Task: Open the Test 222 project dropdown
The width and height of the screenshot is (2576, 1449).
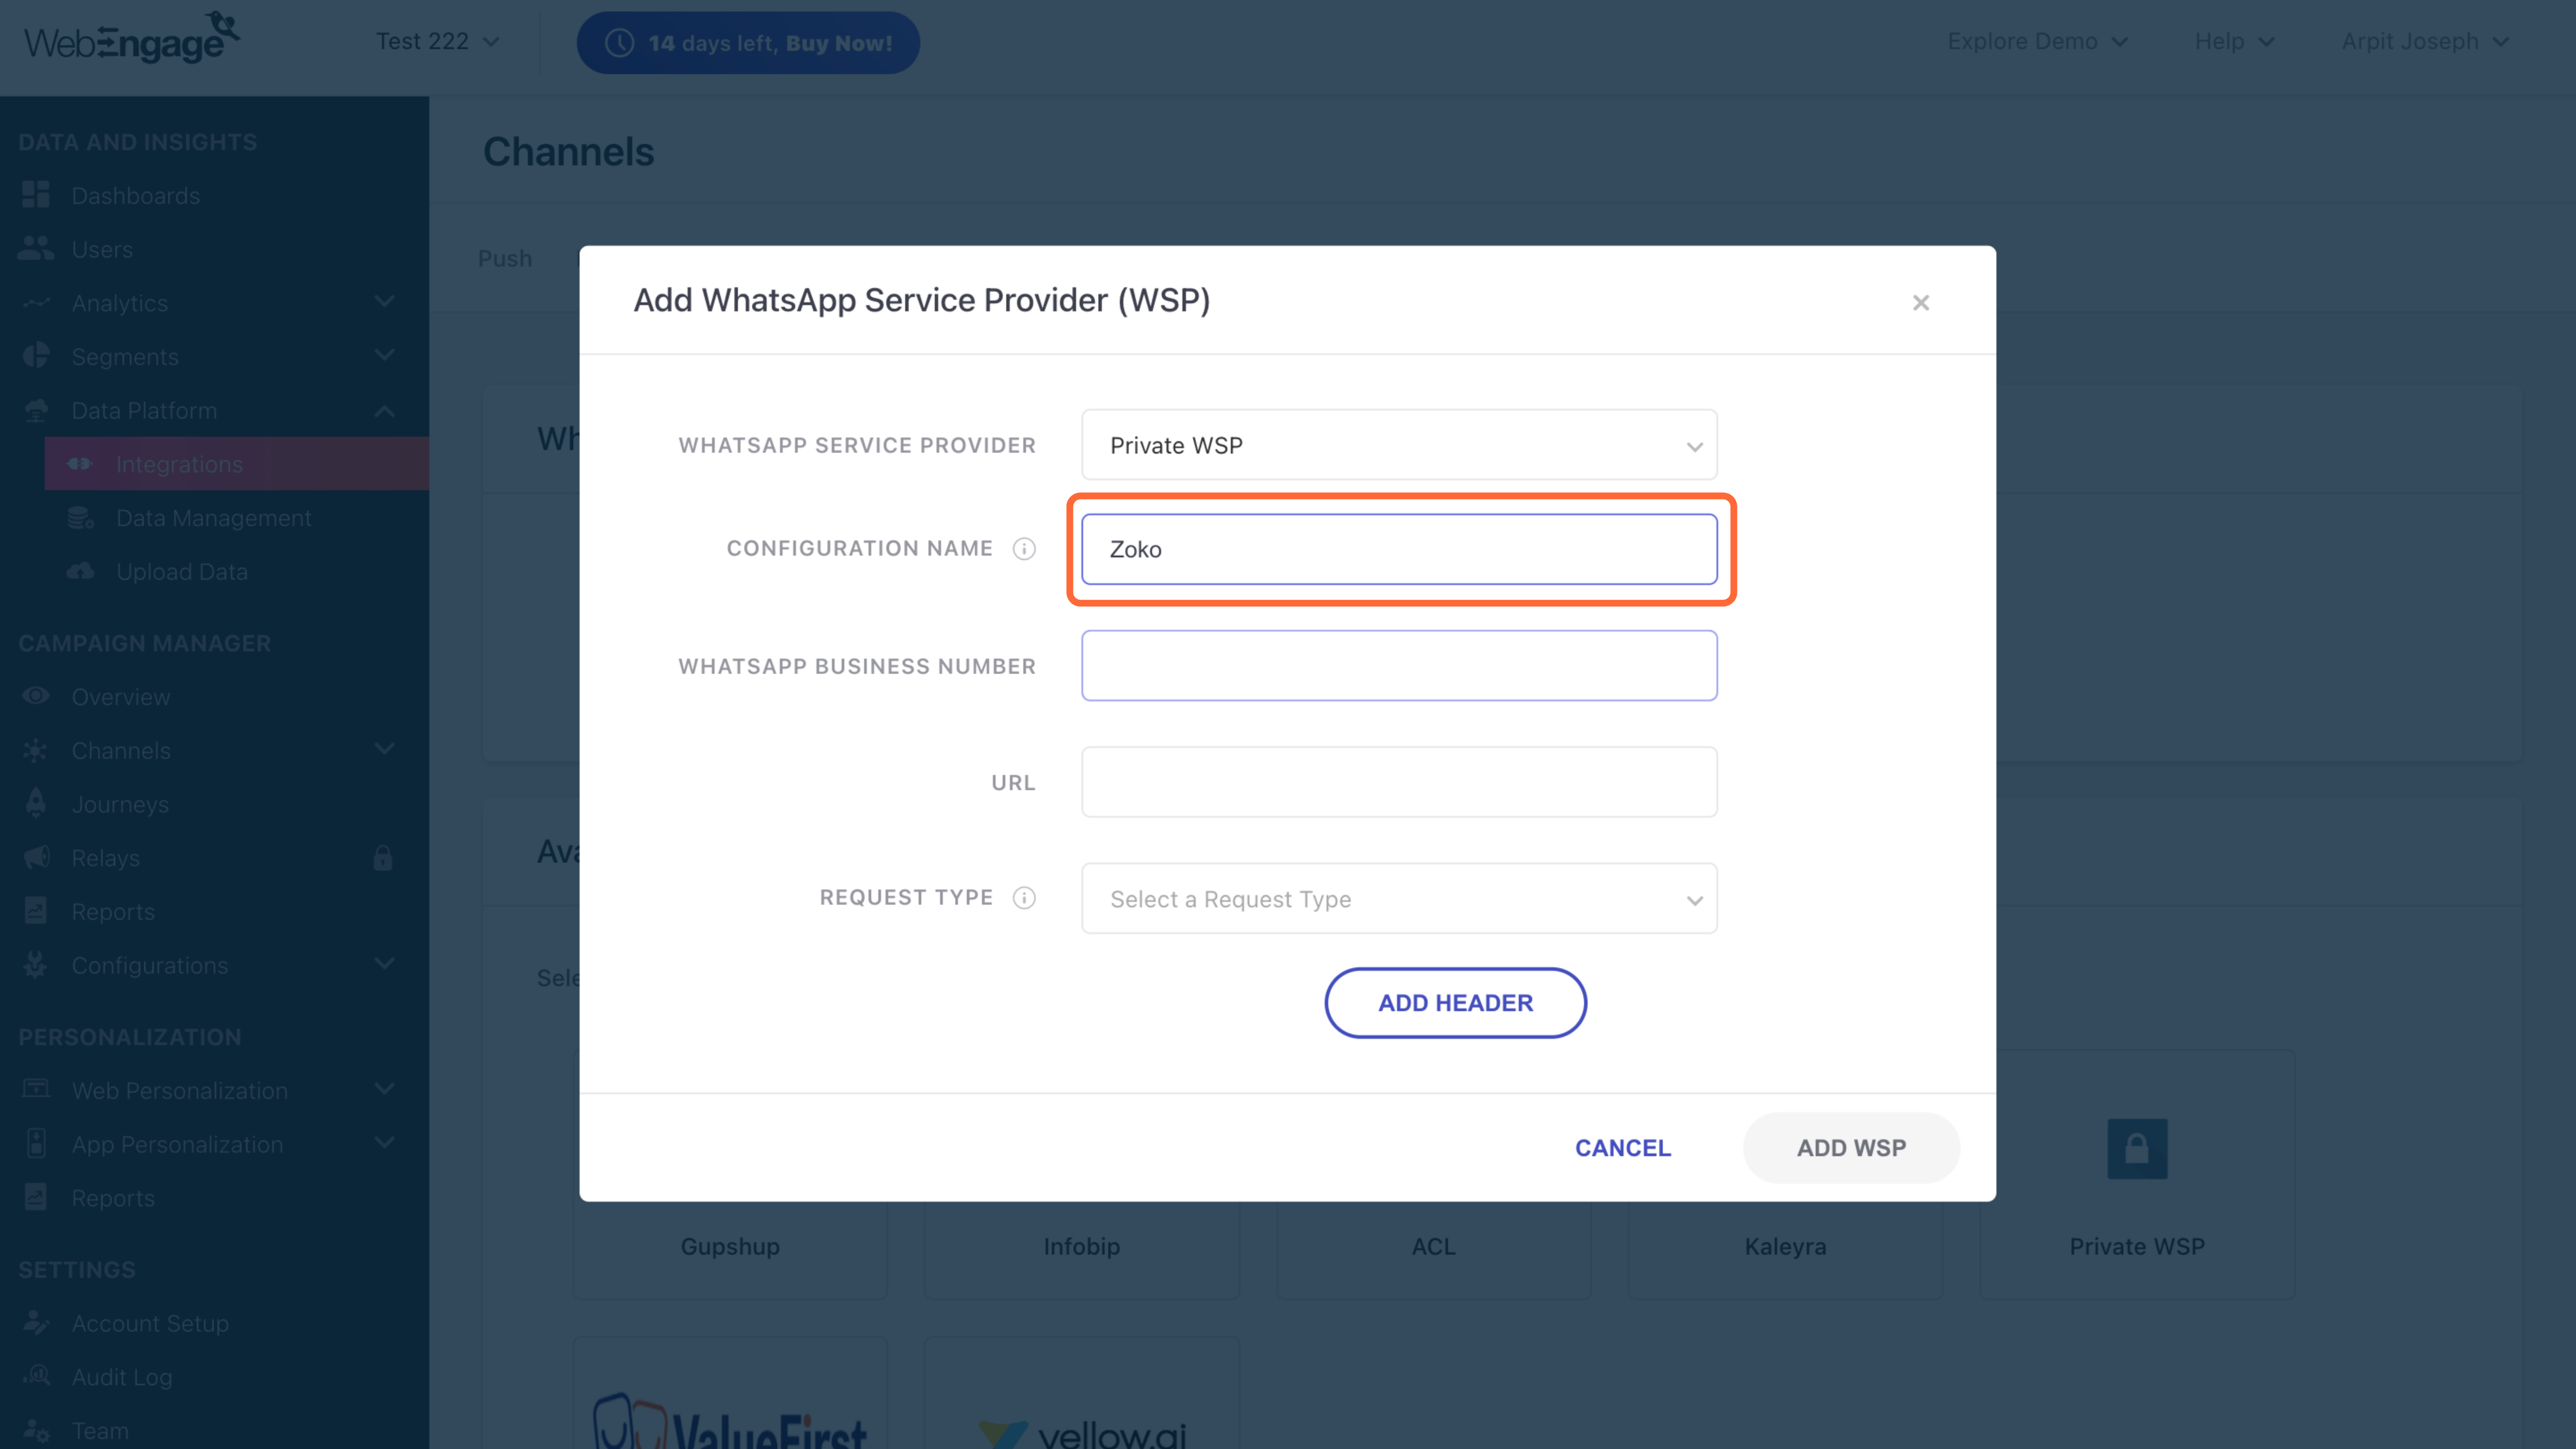Action: click(x=437, y=41)
